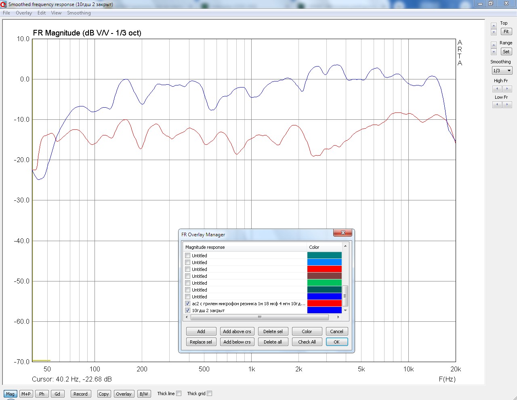517x400 pixels.
Task: Check the Untitled overlay with light blue color
Action: coord(187,262)
